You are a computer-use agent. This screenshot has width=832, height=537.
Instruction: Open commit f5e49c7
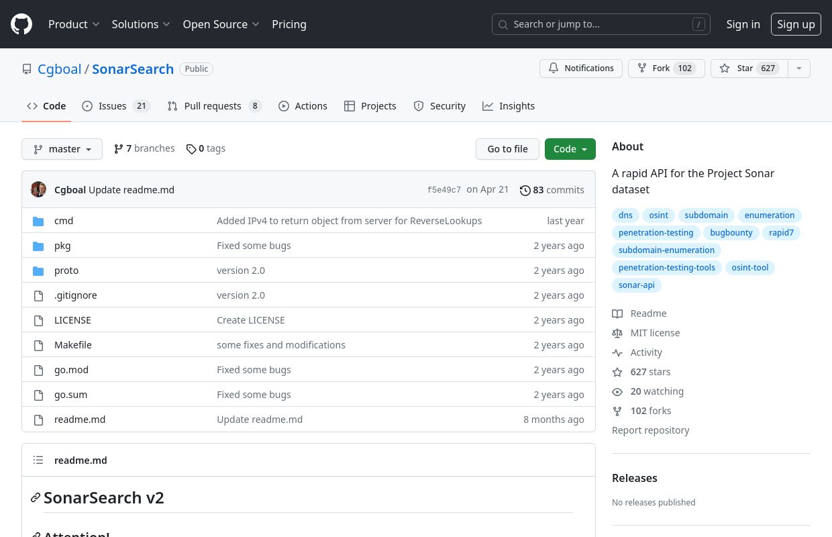[444, 190]
